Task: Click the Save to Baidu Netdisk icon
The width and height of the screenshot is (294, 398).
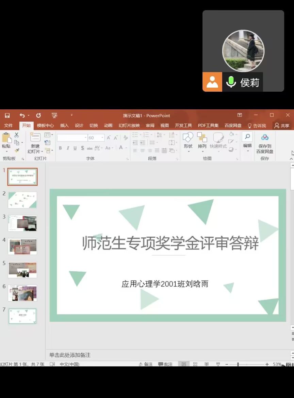Action: (265, 138)
